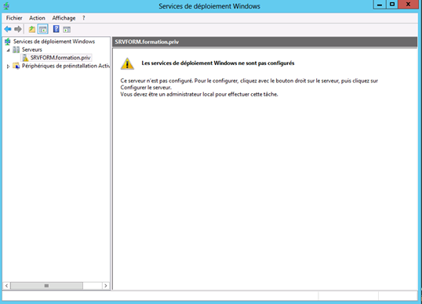Image resolution: width=422 pixels, height=304 pixels.
Task: Collapse the Serveurs node arrow
Action: (8, 50)
